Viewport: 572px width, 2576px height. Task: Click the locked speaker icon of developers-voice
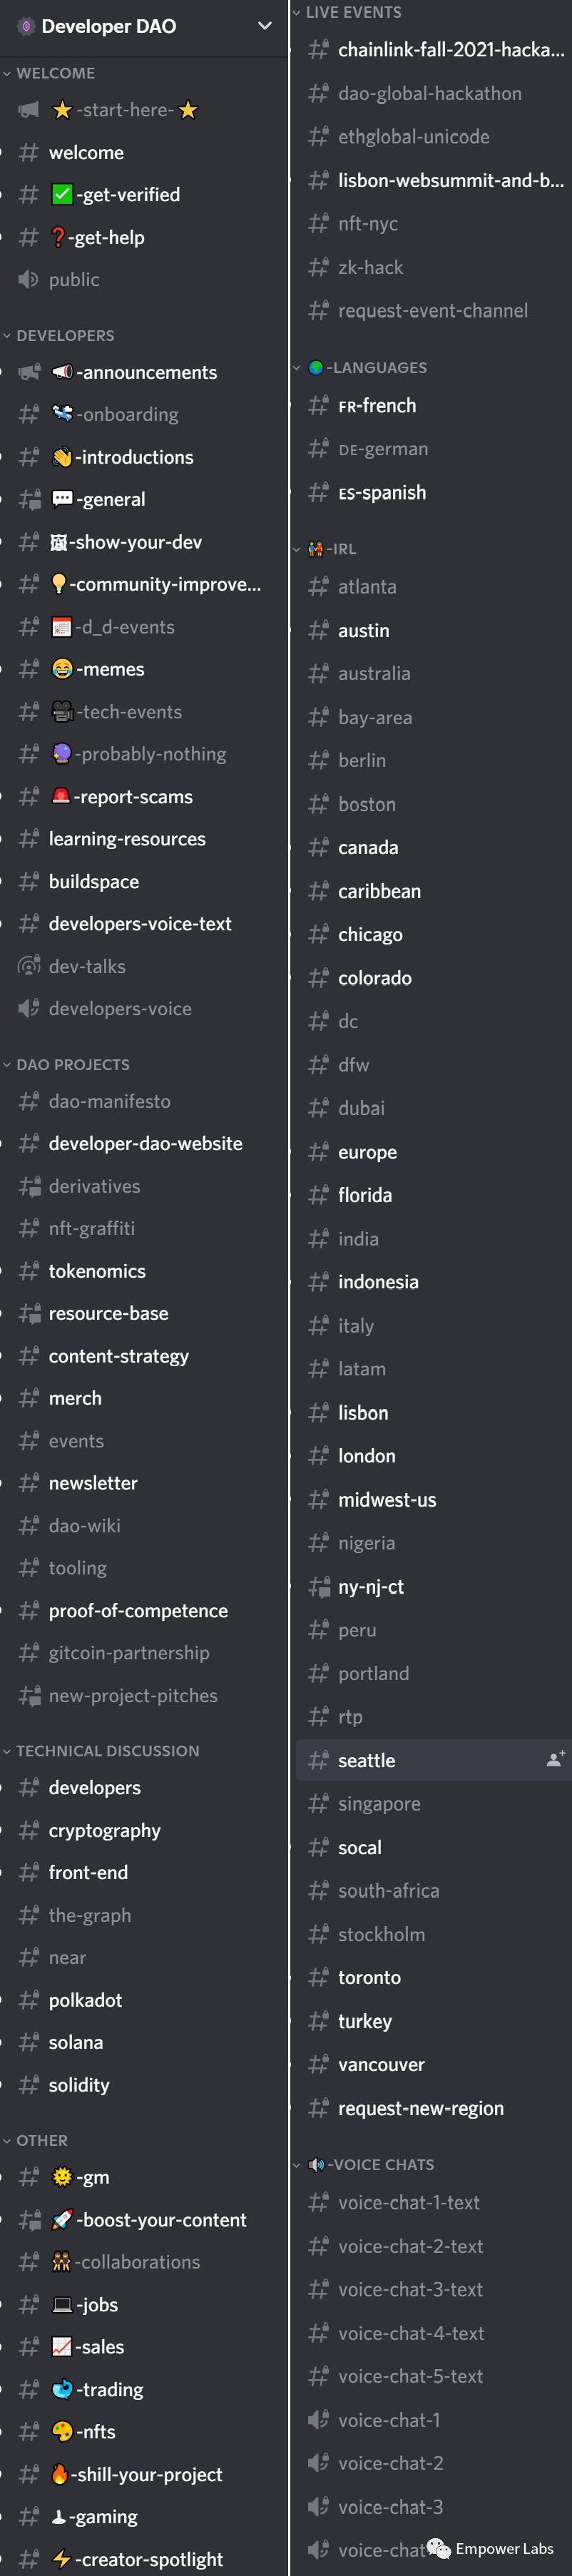29,1008
